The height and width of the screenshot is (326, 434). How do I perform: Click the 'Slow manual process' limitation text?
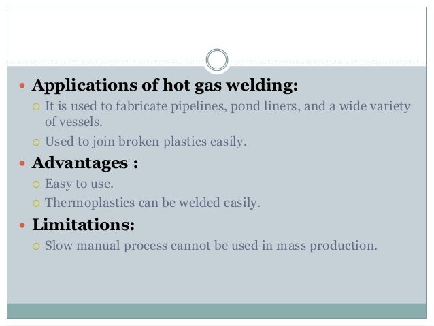pyautogui.click(x=211, y=246)
